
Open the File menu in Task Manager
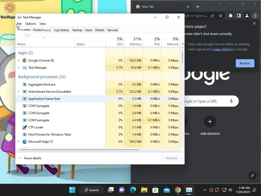(19, 24)
